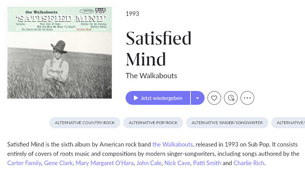Open the three-dots more options menu
Image resolution: width=305 pixels, height=182 pixels.
point(247,98)
